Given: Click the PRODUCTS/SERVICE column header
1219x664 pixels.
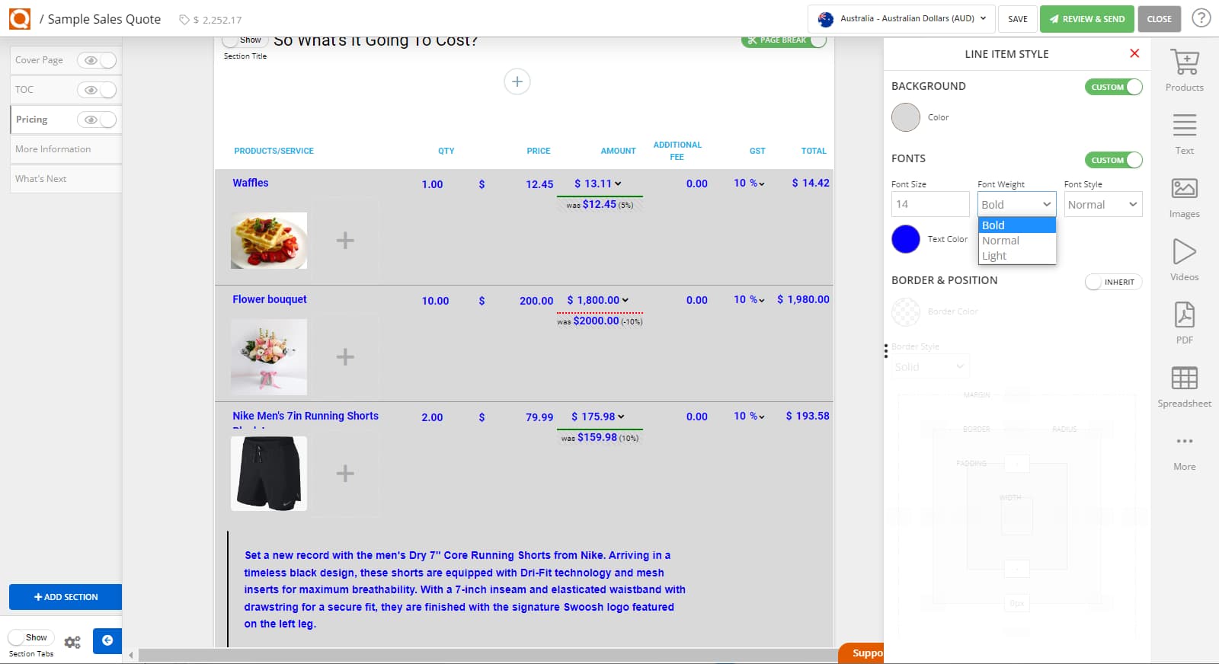Looking at the screenshot, I should [274, 151].
